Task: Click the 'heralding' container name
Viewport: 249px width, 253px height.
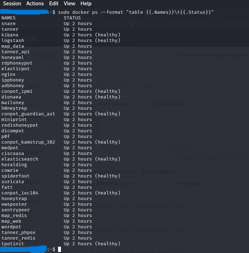Action: click(x=14, y=165)
